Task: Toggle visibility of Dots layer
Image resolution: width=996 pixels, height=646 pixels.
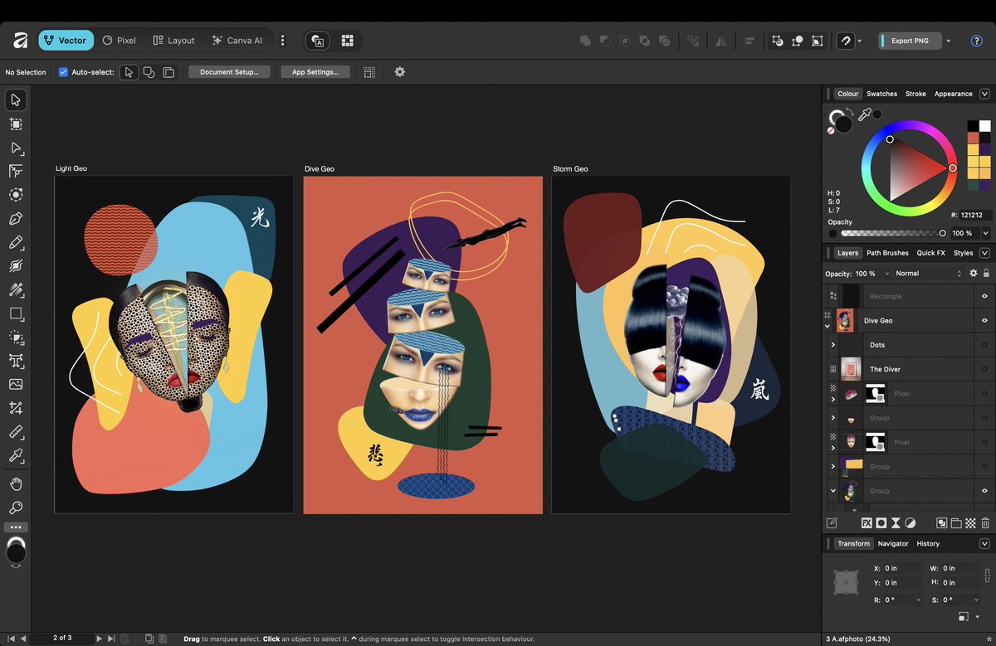Action: point(984,345)
